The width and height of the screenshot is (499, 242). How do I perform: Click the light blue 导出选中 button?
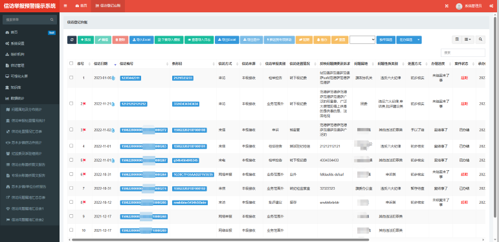pyautogui.click(x=251, y=39)
